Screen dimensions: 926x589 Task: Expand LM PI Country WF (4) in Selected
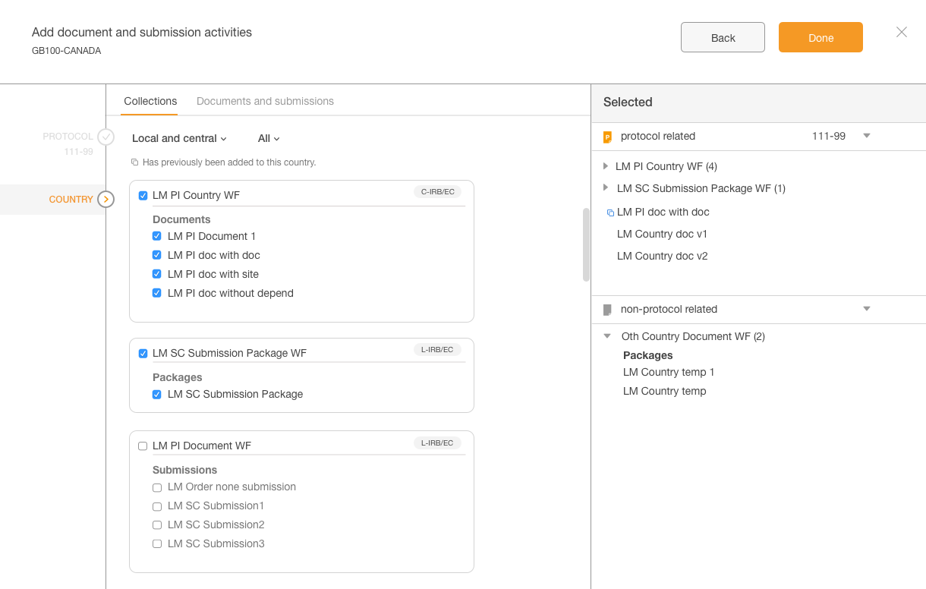point(606,166)
